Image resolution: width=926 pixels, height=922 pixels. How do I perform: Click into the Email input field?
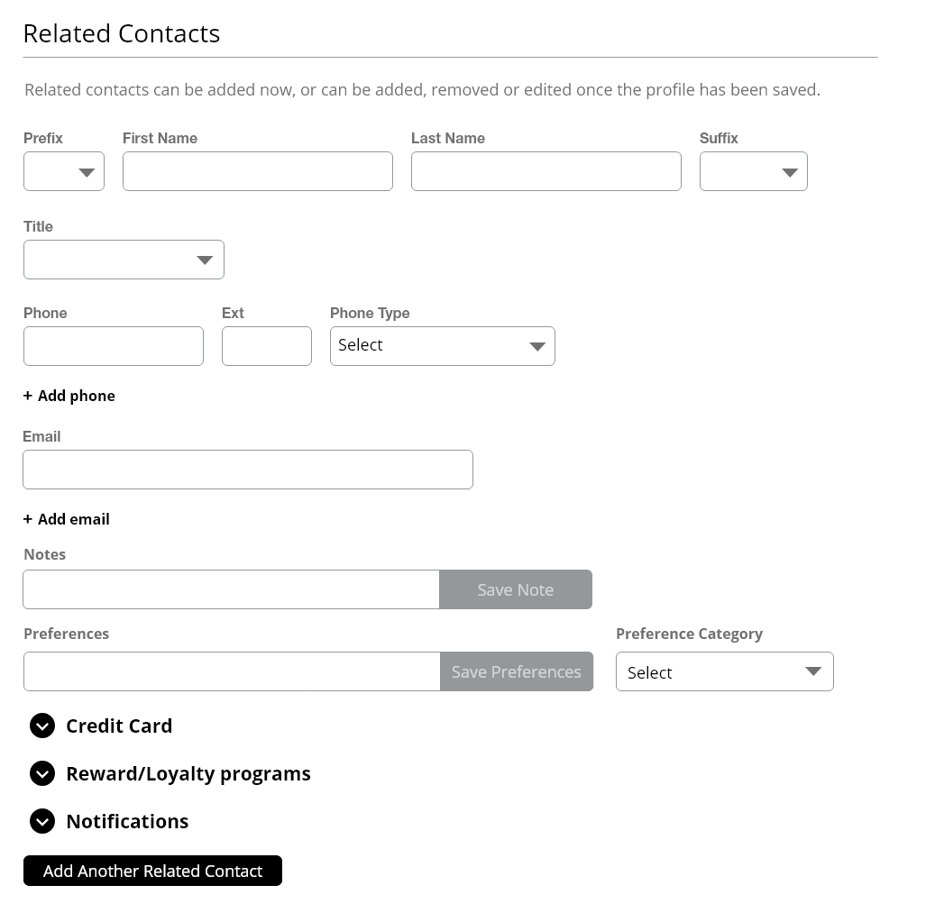click(247, 470)
